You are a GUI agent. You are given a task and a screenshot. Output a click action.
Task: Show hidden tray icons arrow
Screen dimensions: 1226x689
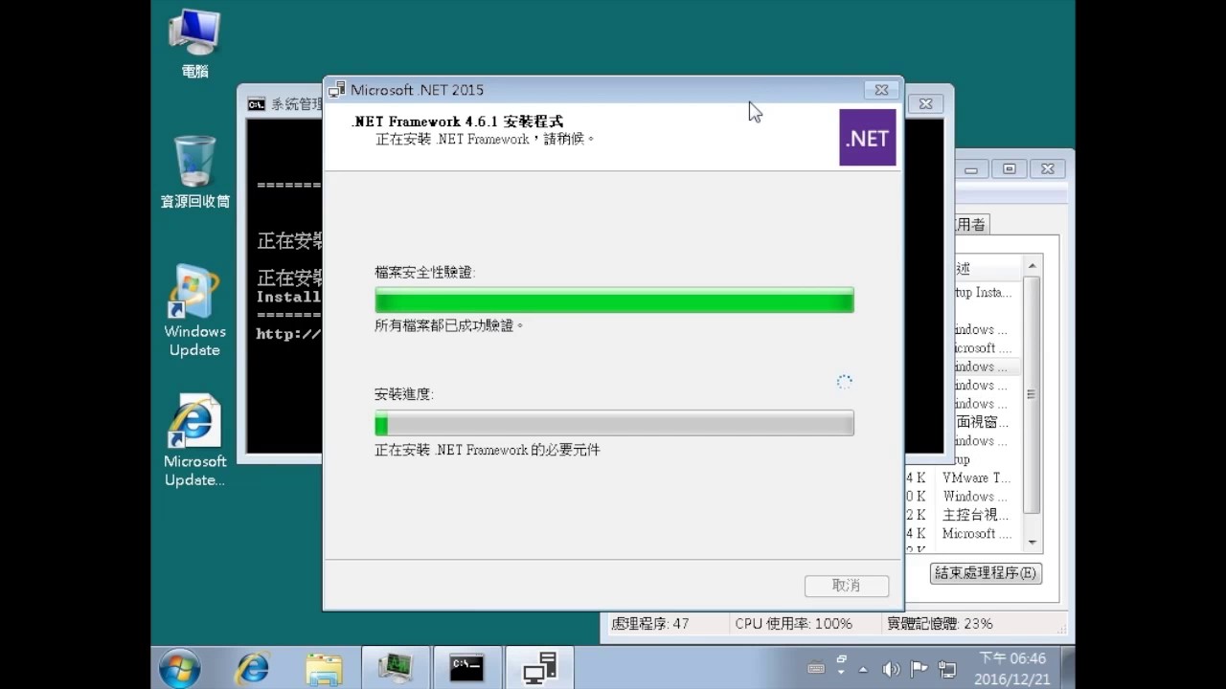click(863, 669)
